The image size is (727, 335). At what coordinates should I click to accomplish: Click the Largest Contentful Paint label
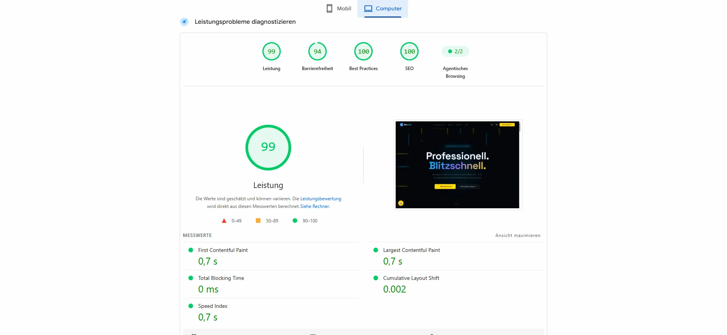tap(411, 250)
